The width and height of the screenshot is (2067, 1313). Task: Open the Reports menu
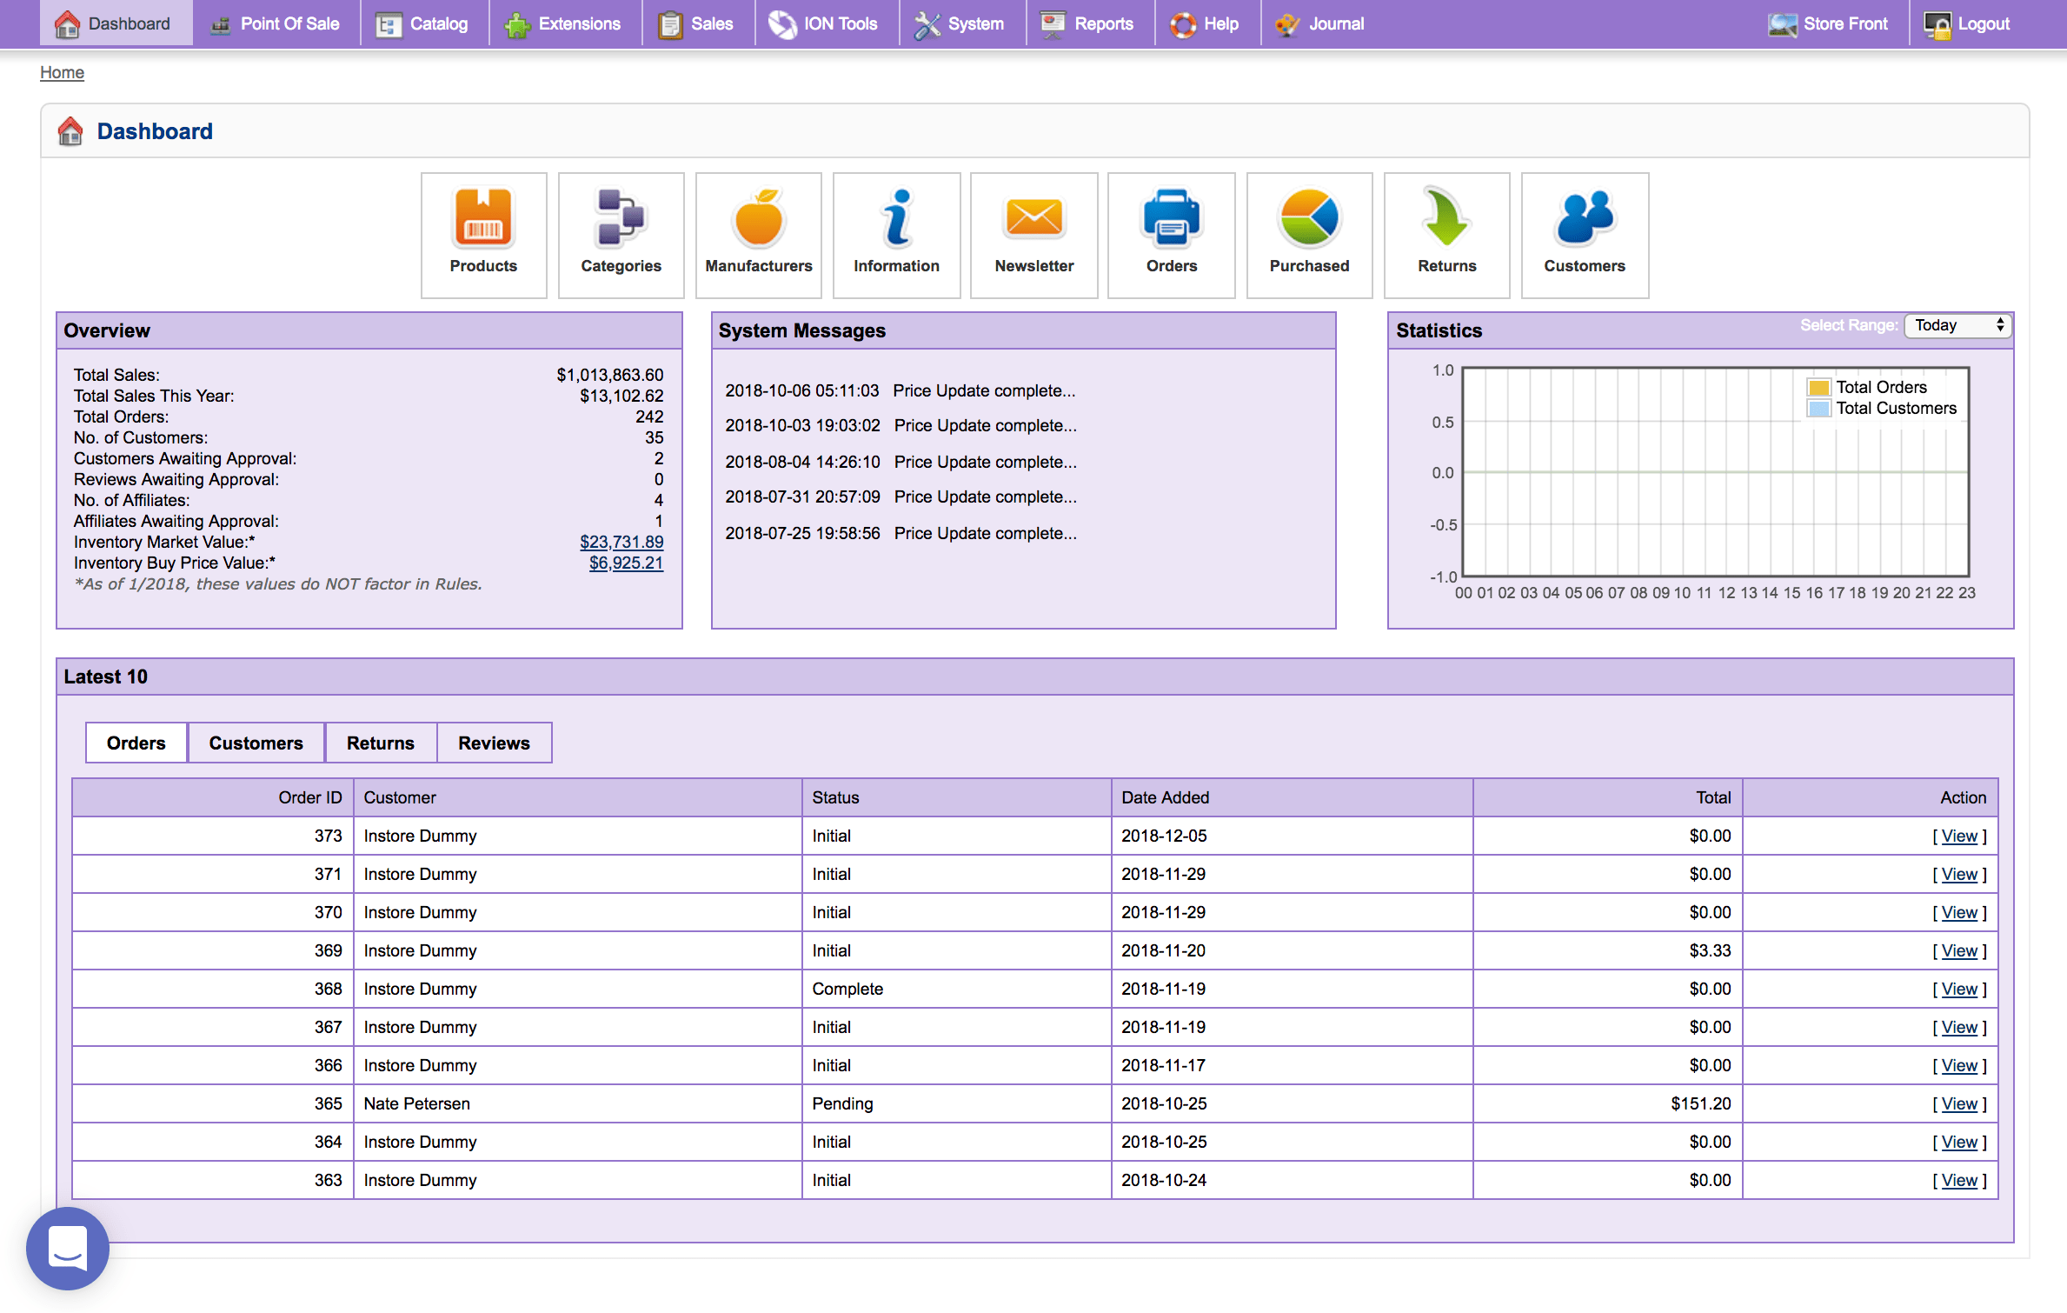[x=1088, y=23]
